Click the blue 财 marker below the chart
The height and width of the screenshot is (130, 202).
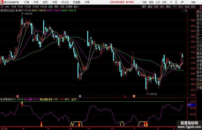pos(80,96)
